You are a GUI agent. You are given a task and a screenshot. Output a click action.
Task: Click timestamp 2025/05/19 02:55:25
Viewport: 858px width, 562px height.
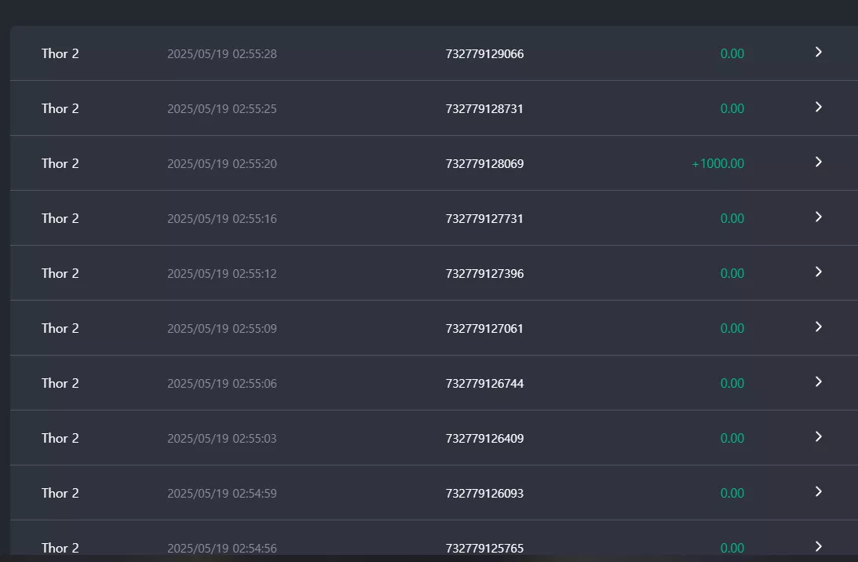(221, 109)
